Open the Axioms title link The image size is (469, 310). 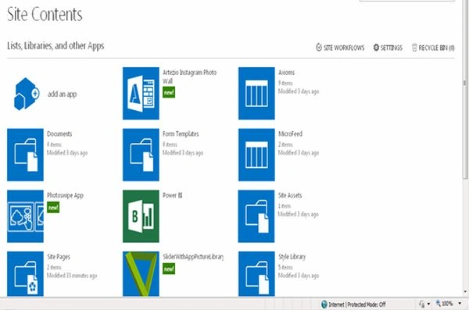(286, 73)
